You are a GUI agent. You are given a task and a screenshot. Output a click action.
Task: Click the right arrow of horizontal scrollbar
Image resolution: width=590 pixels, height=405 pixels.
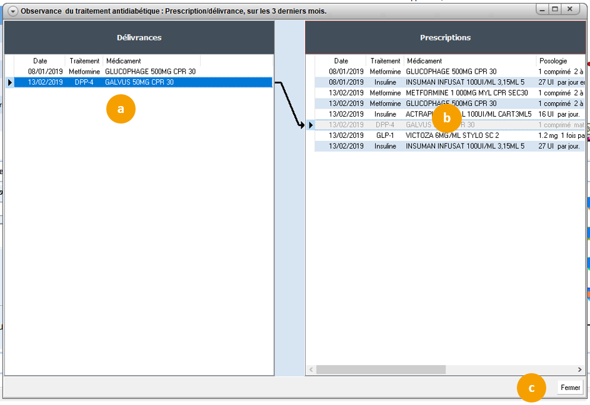(x=582, y=369)
